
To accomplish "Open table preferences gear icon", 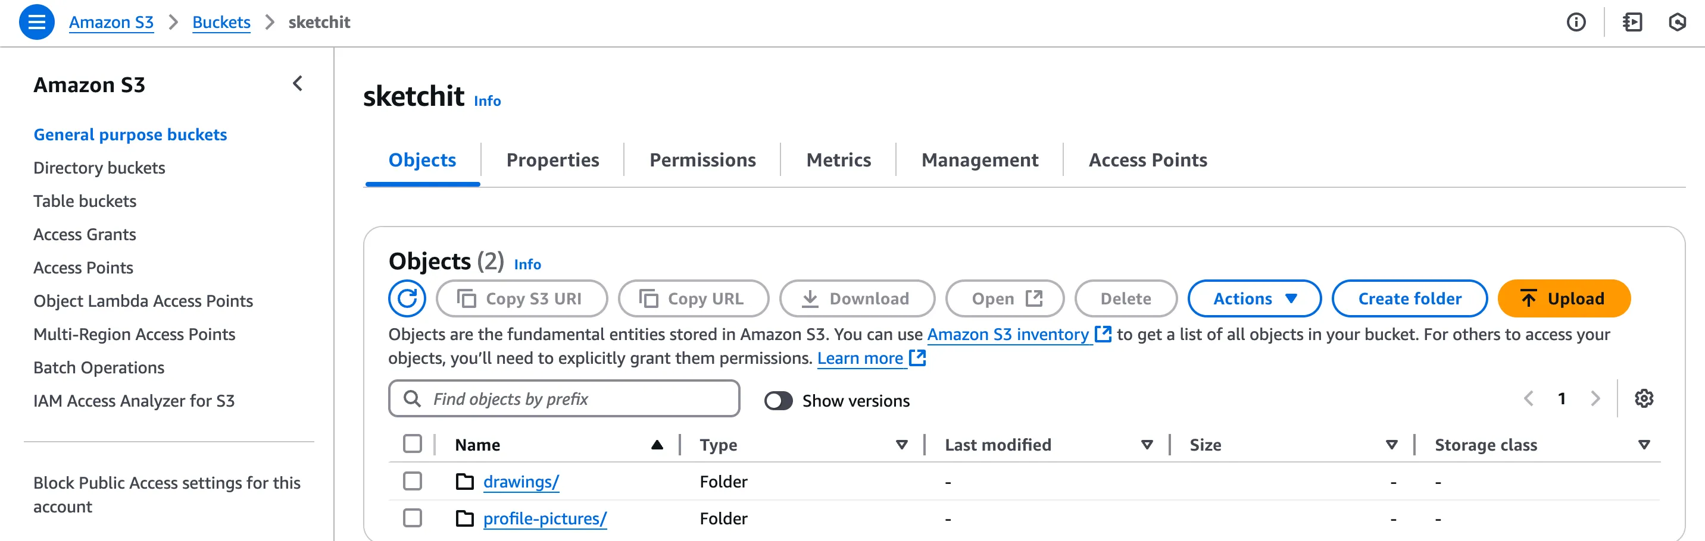I will coord(1644,398).
